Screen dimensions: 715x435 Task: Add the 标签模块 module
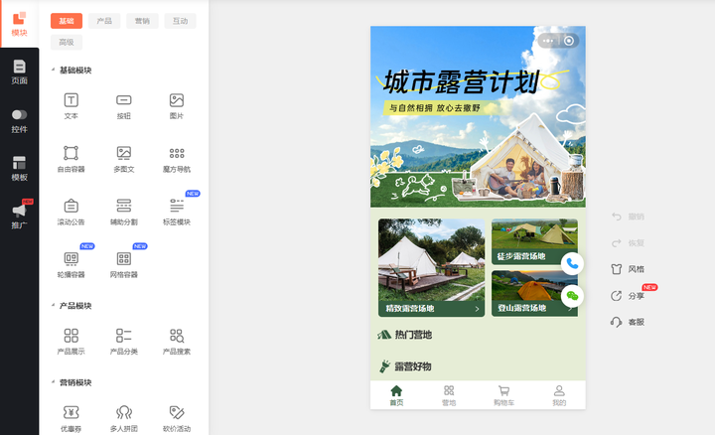pos(177,212)
